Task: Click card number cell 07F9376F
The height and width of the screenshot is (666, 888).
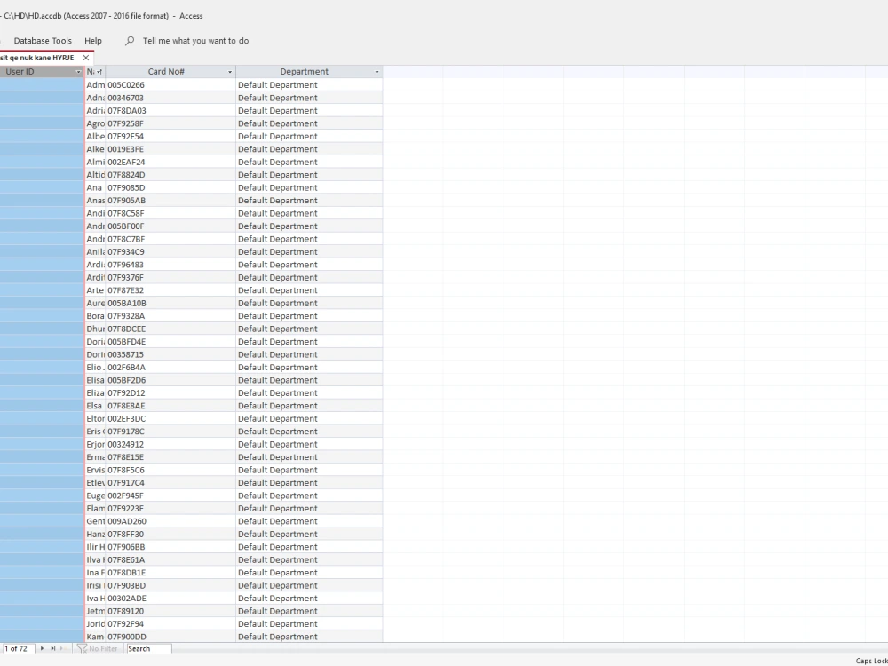Action: (170, 277)
